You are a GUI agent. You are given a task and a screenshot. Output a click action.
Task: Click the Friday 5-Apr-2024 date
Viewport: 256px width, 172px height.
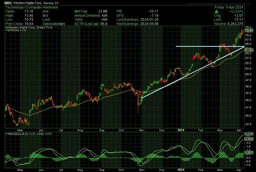(x=229, y=7)
